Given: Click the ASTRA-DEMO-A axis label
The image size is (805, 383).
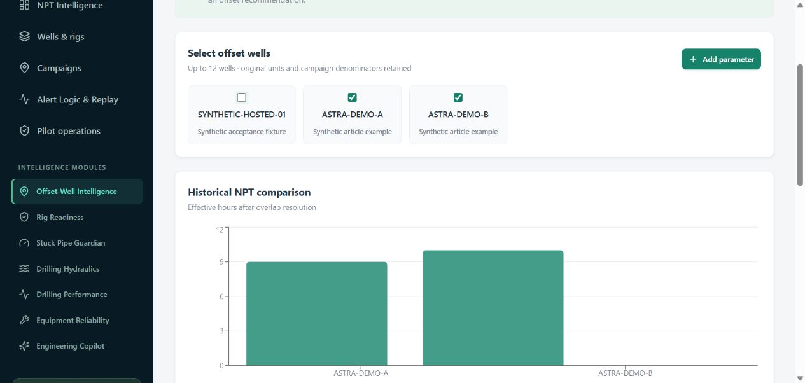Looking at the screenshot, I should pyautogui.click(x=361, y=373).
